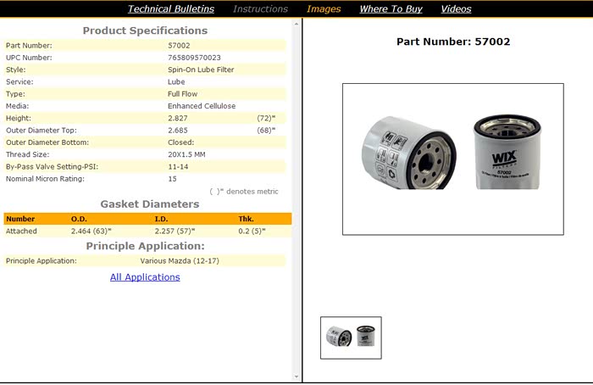
Task: Click the specifications scrollbar down arrow
Action: point(296,377)
